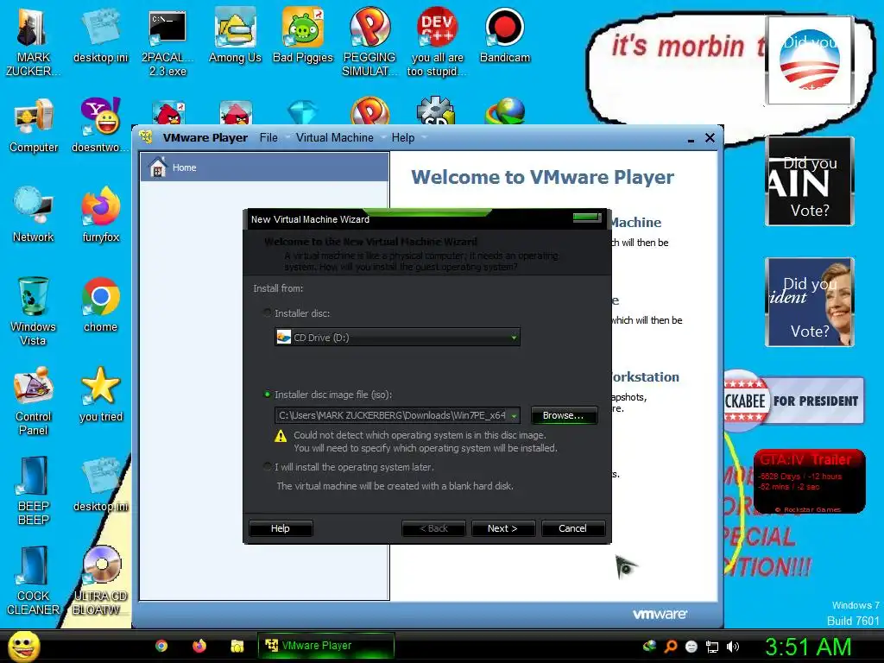Click Browse... for the ISO file

point(564,415)
